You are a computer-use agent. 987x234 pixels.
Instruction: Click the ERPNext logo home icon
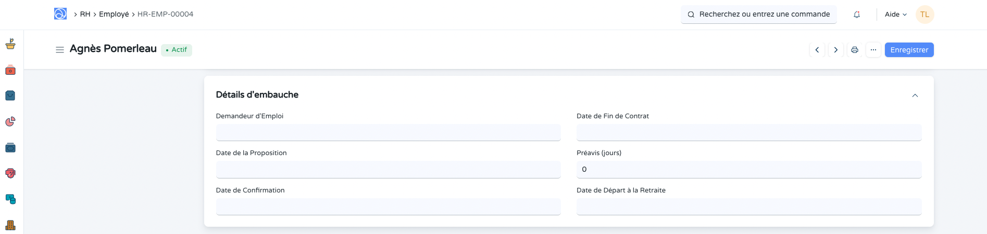click(x=60, y=14)
